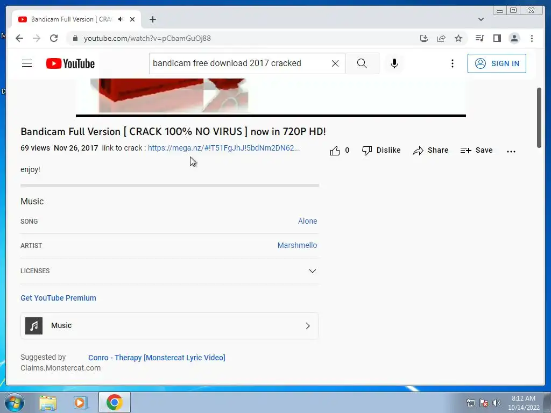The height and width of the screenshot is (413, 551).
Task: Start voice search with the microphone icon
Action: coord(394,63)
